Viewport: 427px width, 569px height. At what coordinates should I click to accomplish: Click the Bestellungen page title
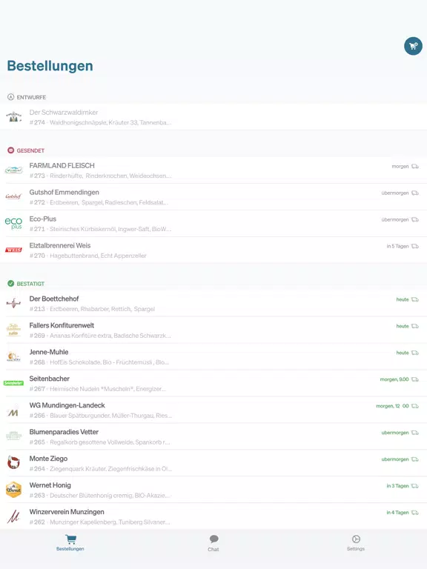50,66
